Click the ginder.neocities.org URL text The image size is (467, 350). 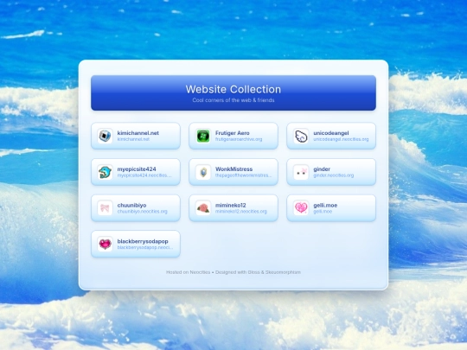tap(333, 175)
